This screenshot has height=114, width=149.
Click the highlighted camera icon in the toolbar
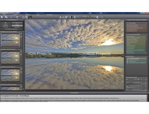(18, 17)
